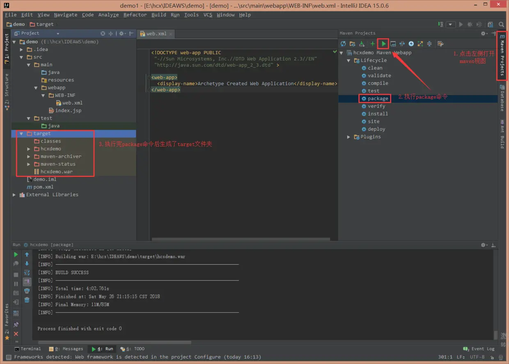509x364 pixels.
Task: Open Project panel gear settings
Action: (122, 33)
